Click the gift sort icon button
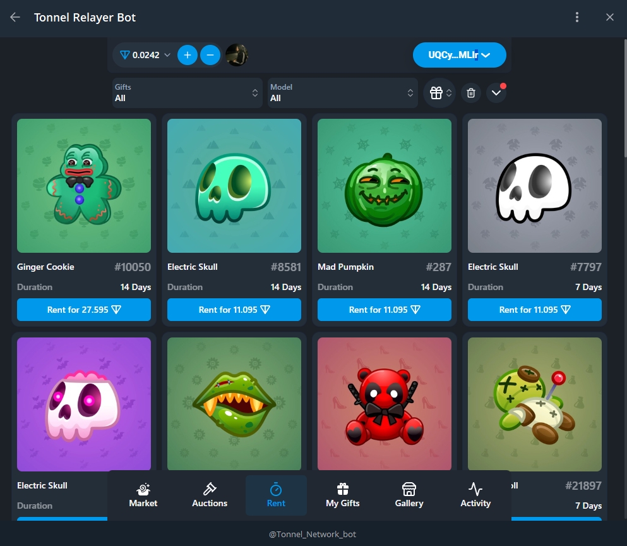 point(439,93)
